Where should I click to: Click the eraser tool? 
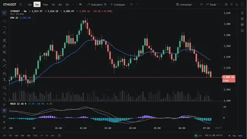pos(4,116)
